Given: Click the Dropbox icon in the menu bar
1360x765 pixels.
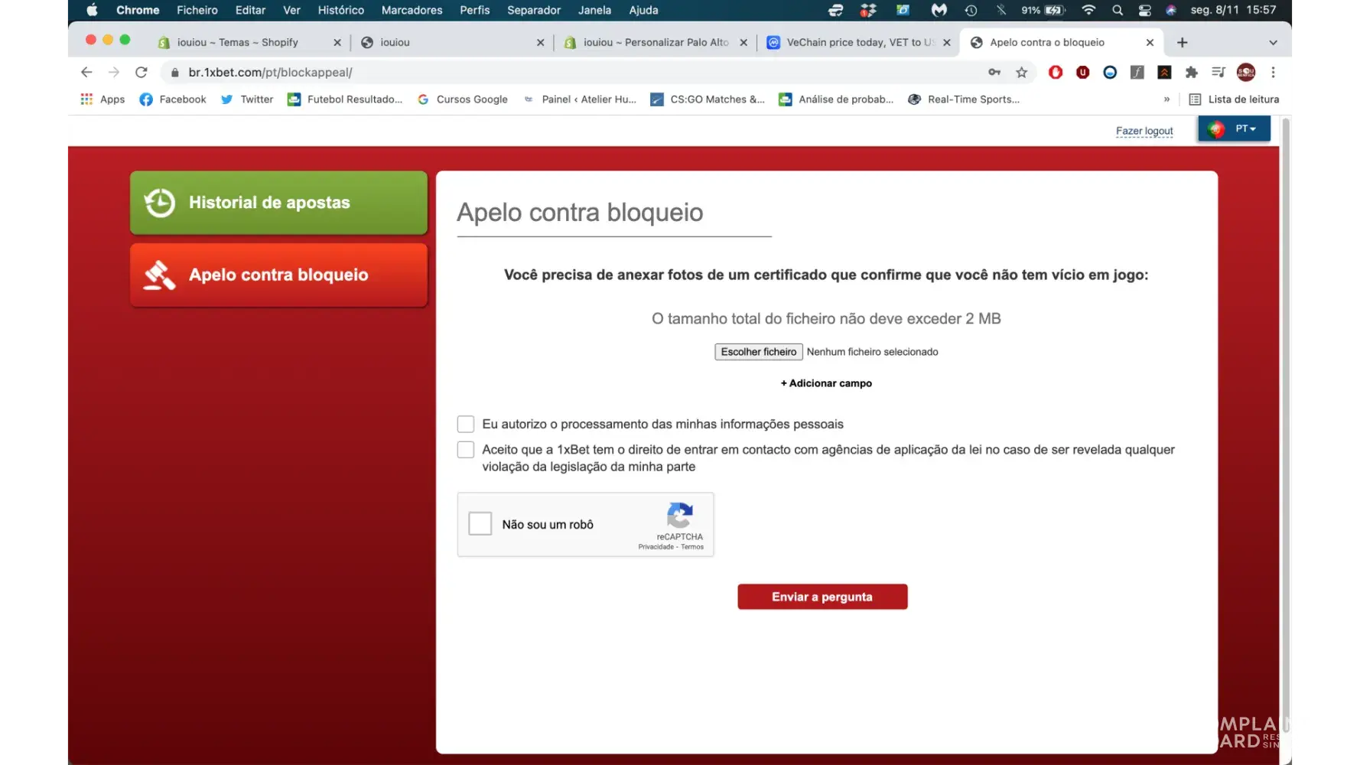Looking at the screenshot, I should click(x=868, y=10).
